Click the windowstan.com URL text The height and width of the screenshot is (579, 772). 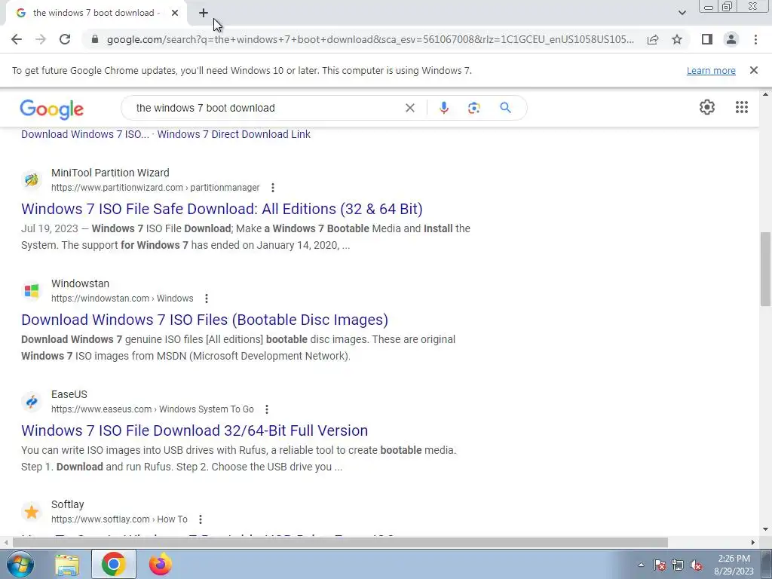tap(122, 299)
